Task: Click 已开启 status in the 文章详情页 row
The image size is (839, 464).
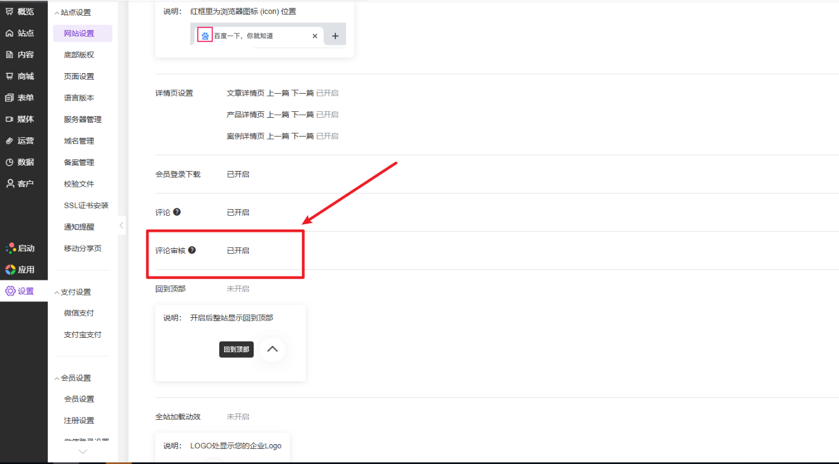Action: pos(327,93)
